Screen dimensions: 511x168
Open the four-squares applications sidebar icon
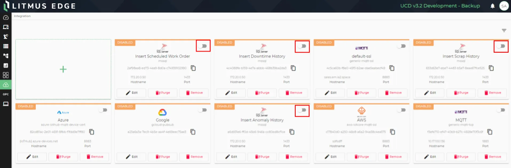point(6,75)
